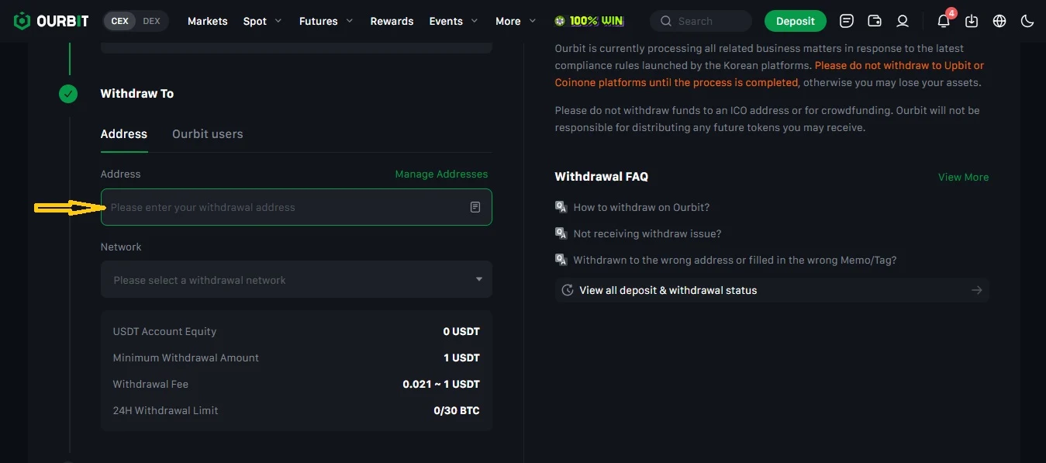
Task: View all deposit & withdrawal status
Action: coord(772,290)
